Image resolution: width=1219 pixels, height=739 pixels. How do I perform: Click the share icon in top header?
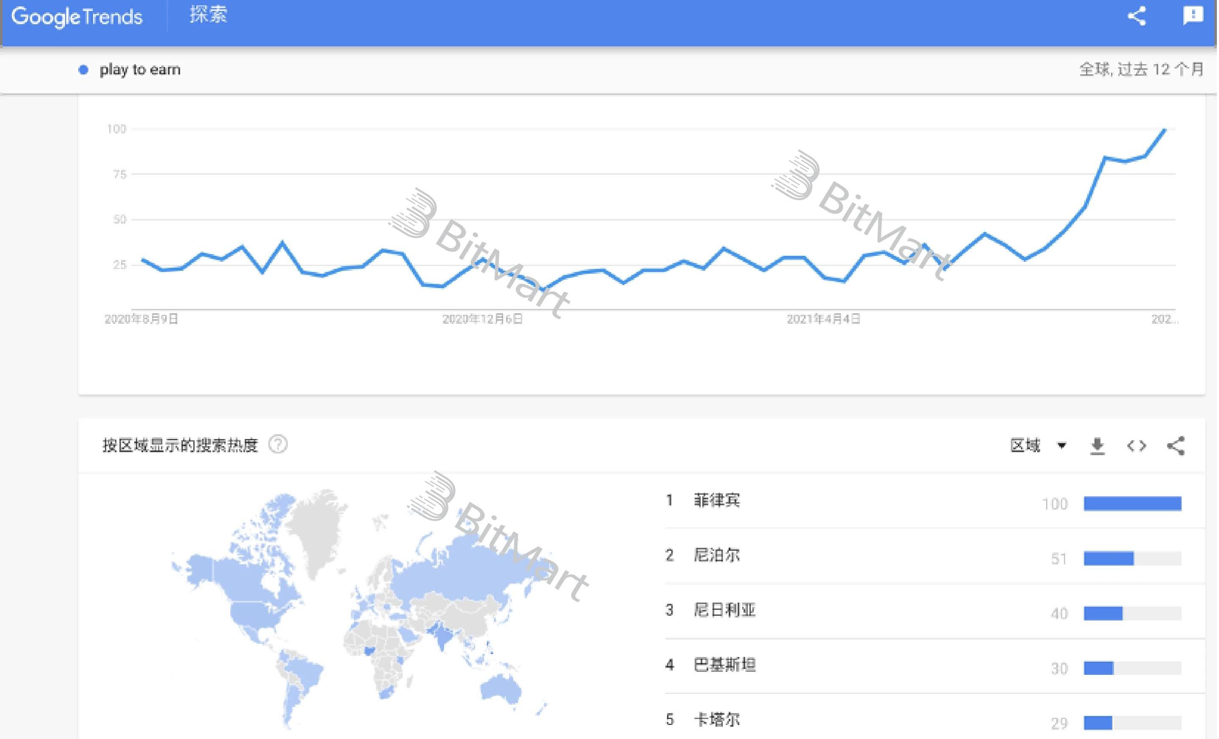(x=1137, y=16)
